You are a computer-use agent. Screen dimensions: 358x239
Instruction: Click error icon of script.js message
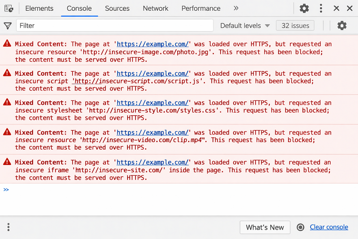(x=7, y=73)
